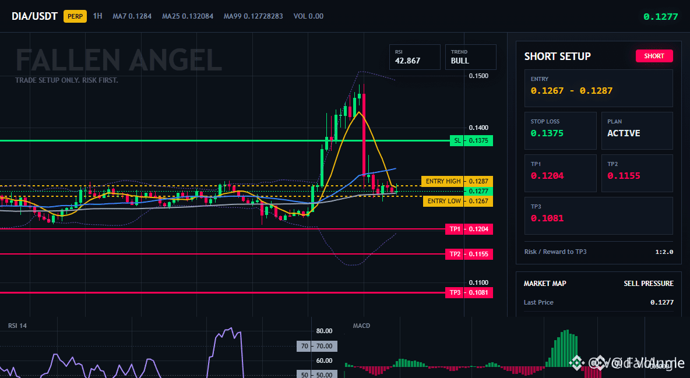Screen dimensions: 690x378
Task: Click the yellow PERP badge
Action: click(75, 16)
